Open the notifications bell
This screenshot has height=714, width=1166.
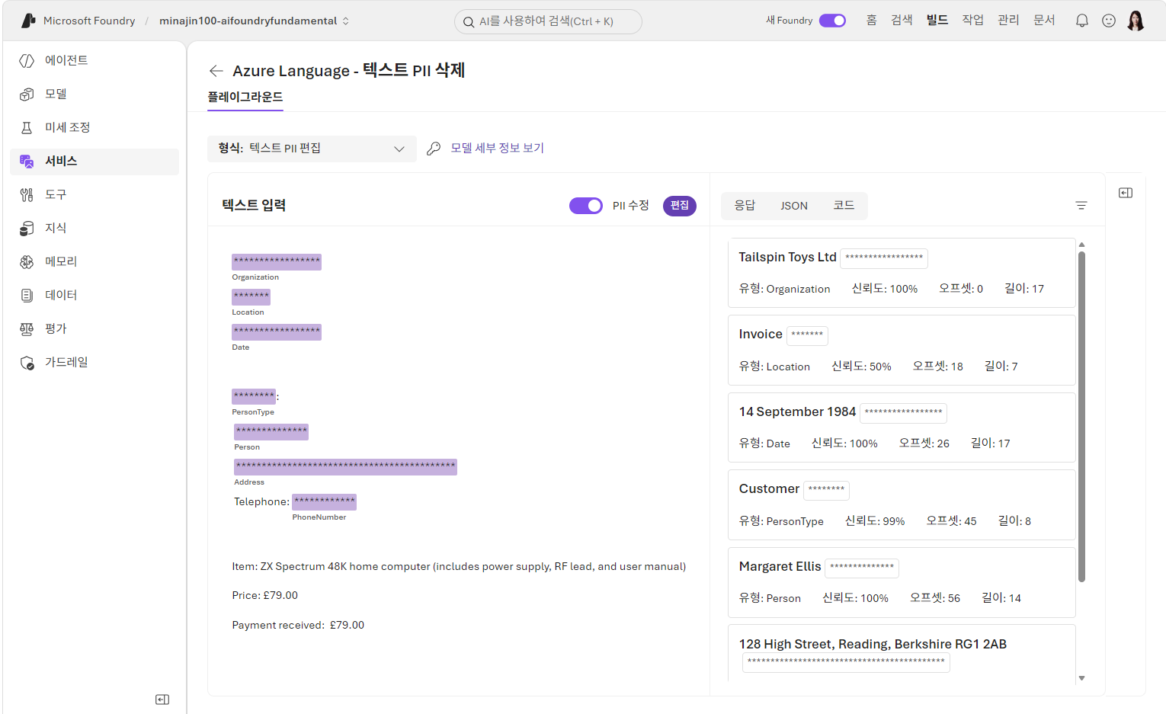point(1081,21)
